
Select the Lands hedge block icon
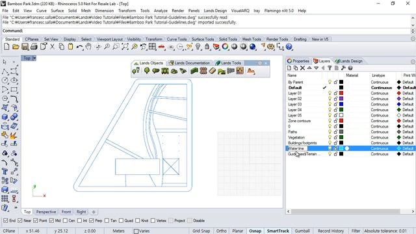194,71
